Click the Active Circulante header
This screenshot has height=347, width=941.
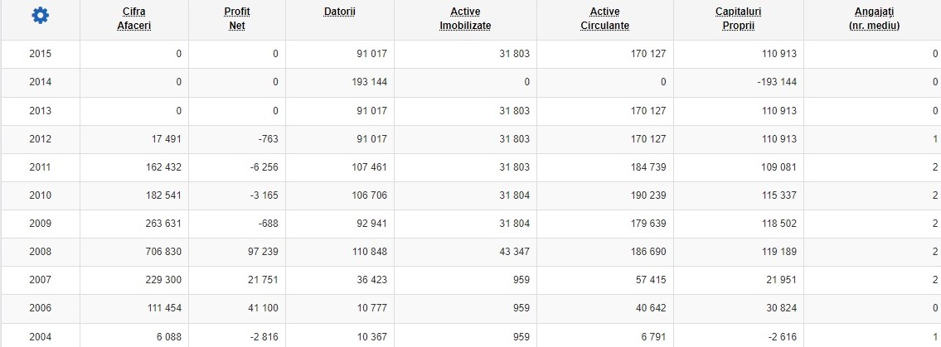coord(605,18)
